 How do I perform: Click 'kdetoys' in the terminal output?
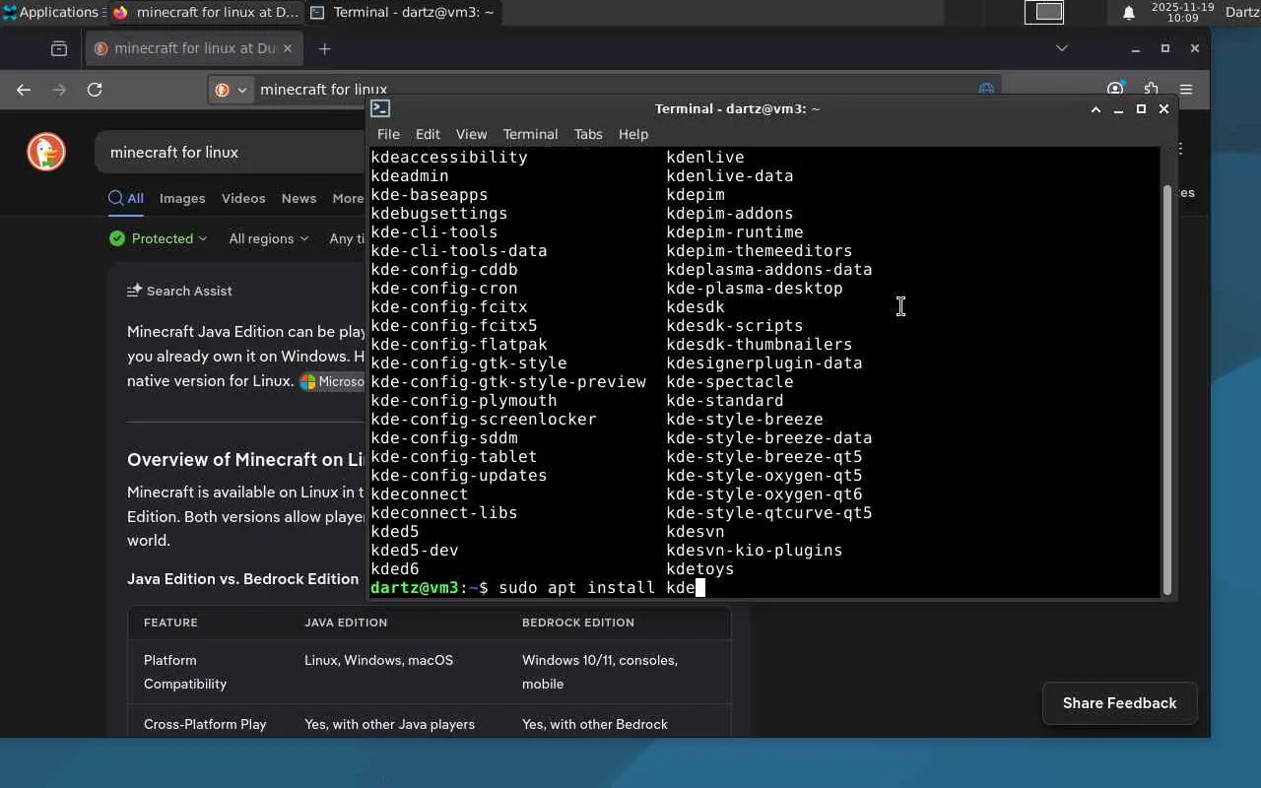(700, 569)
